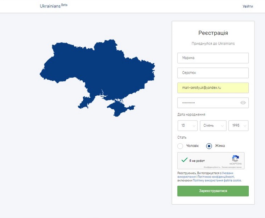The width and height of the screenshot is (265, 218).
Task: Click the Ukrainians Beta logo
Action: point(54,6)
